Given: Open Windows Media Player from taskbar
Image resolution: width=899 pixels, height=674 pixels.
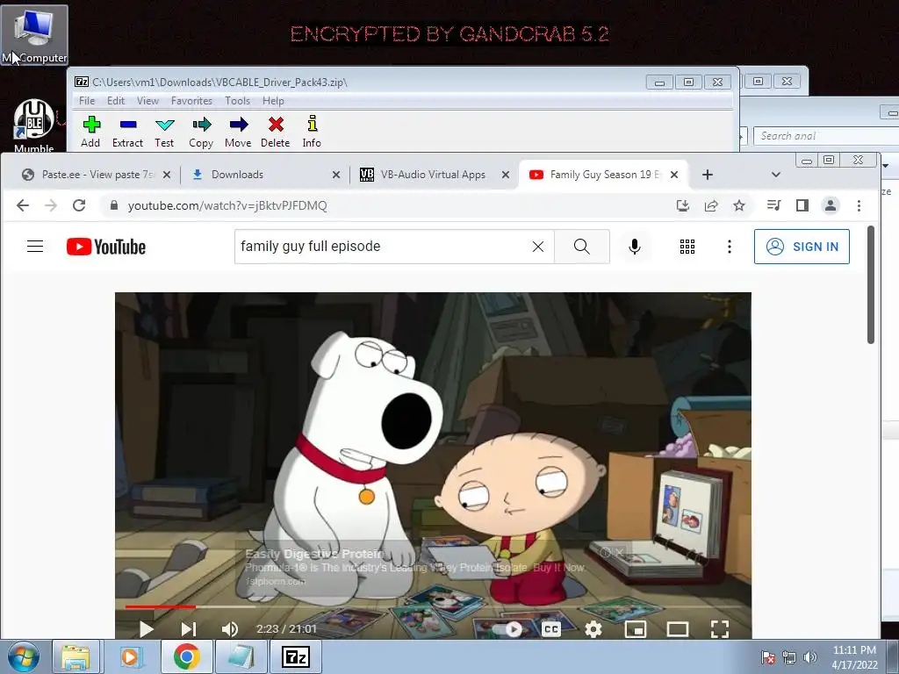Looking at the screenshot, I should (x=130, y=656).
